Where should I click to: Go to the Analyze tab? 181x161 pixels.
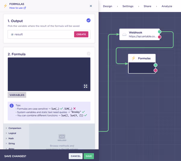(x=167, y=6)
